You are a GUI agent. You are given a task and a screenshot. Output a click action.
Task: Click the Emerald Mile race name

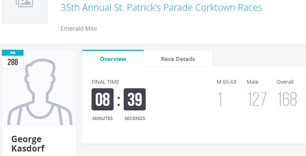[x=78, y=28]
